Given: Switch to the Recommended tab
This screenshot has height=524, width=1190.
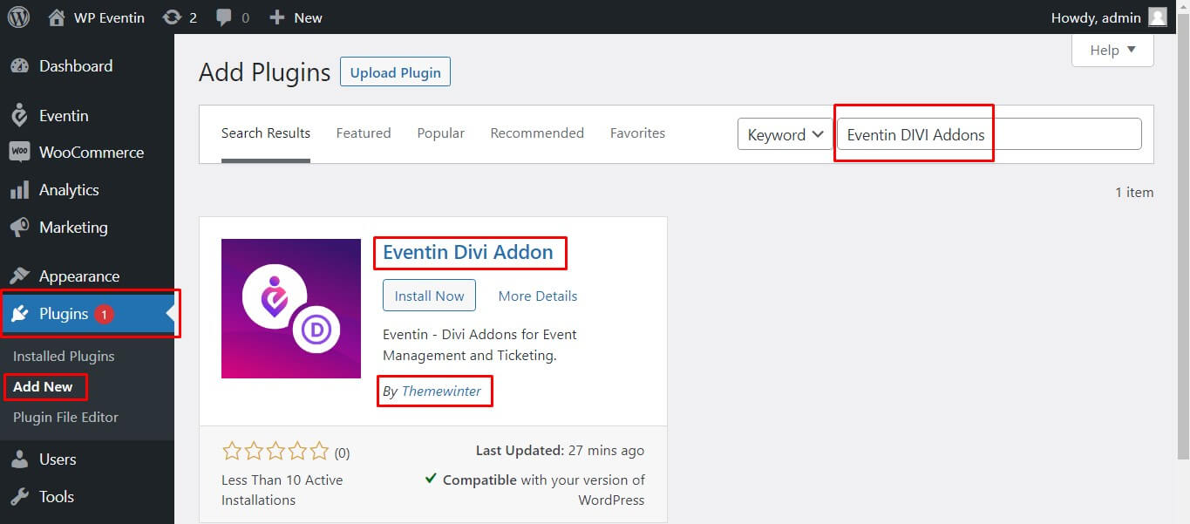Looking at the screenshot, I should click(537, 133).
